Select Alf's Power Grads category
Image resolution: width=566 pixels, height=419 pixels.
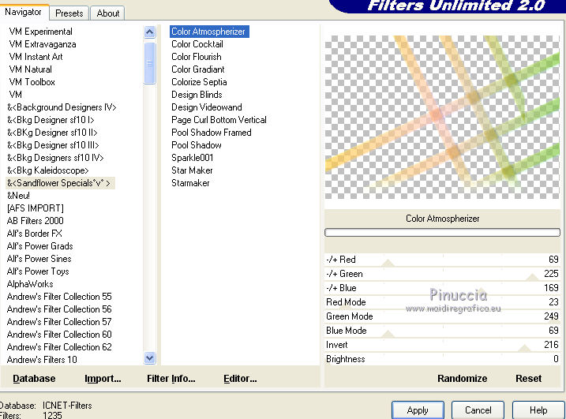(39, 246)
